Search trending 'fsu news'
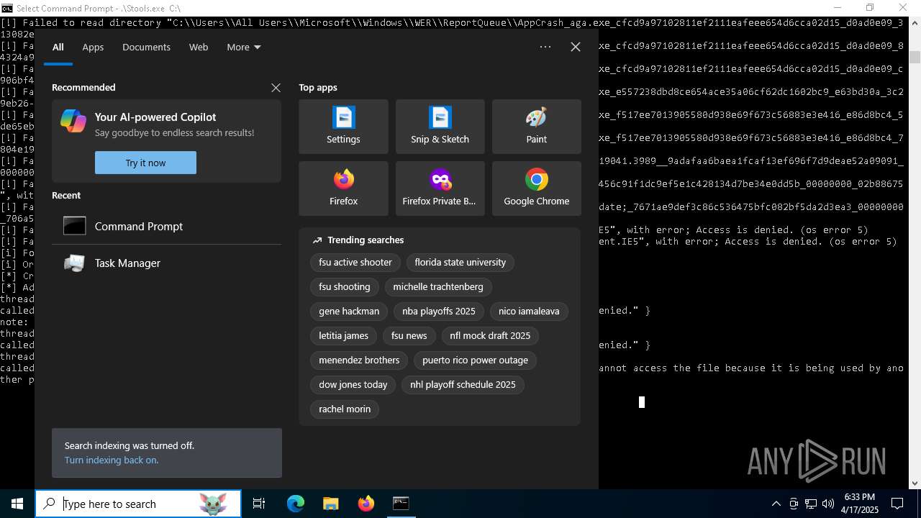The width and height of the screenshot is (921, 518). (x=409, y=336)
